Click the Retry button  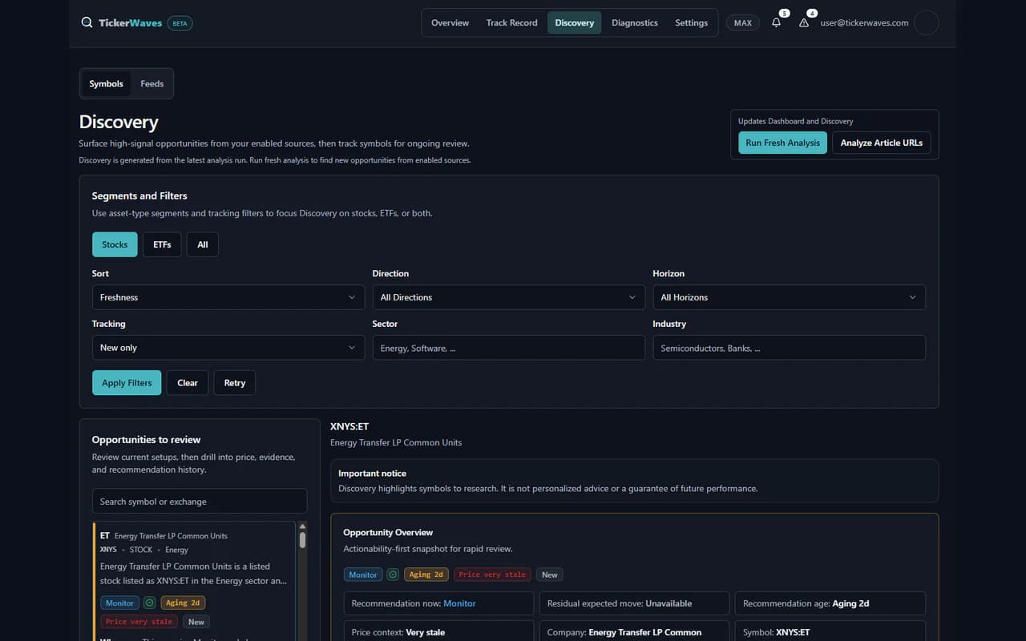click(x=235, y=383)
